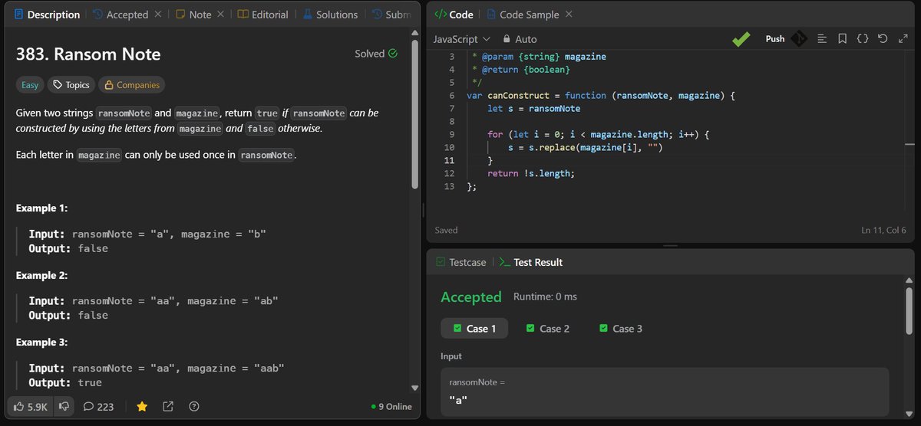Image resolution: width=921 pixels, height=426 pixels.
Task: Click the Solved green check icon
Action: pyautogui.click(x=393, y=54)
